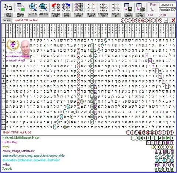Select Hebrew letters beside 'Network Multiplication Heart'
The image size is (177, 173).
pyautogui.click(x=153, y=138)
